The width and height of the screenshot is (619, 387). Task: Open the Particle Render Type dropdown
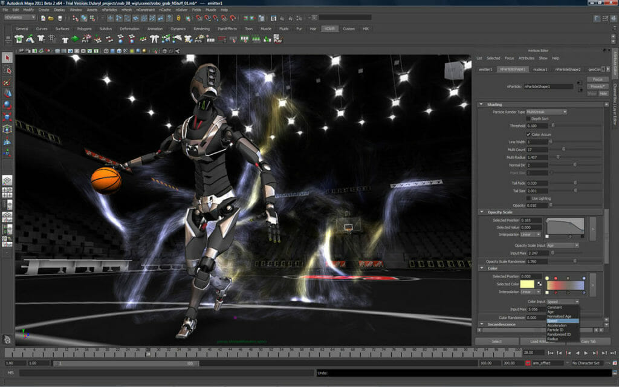coord(546,112)
